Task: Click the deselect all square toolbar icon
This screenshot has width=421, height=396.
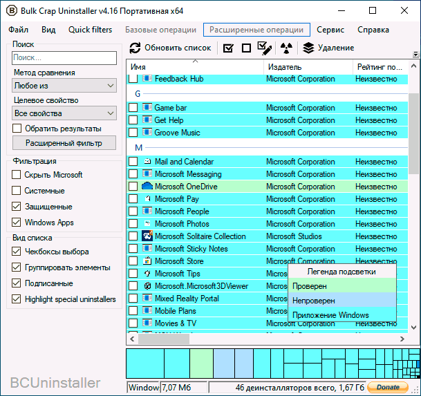Action: coord(246,48)
